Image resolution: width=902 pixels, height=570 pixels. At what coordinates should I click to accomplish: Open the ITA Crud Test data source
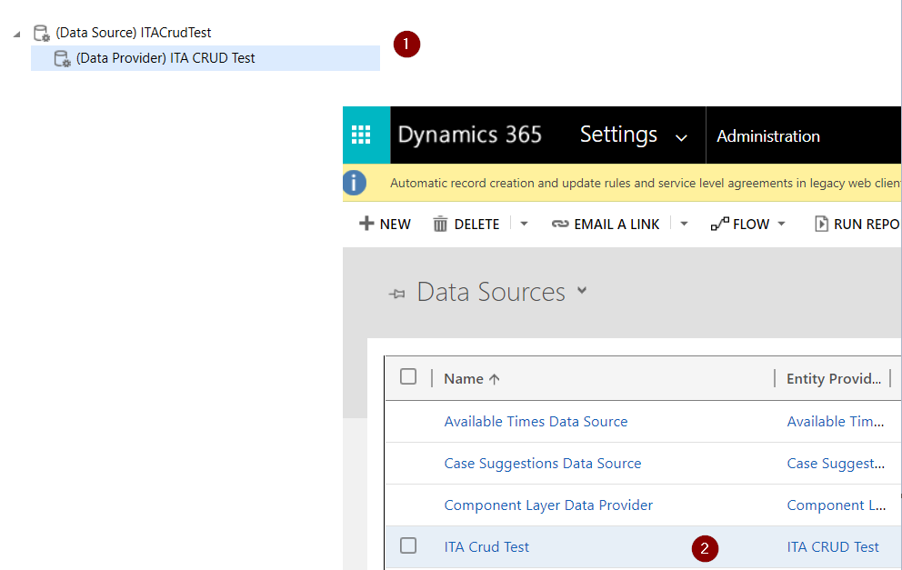tap(486, 547)
